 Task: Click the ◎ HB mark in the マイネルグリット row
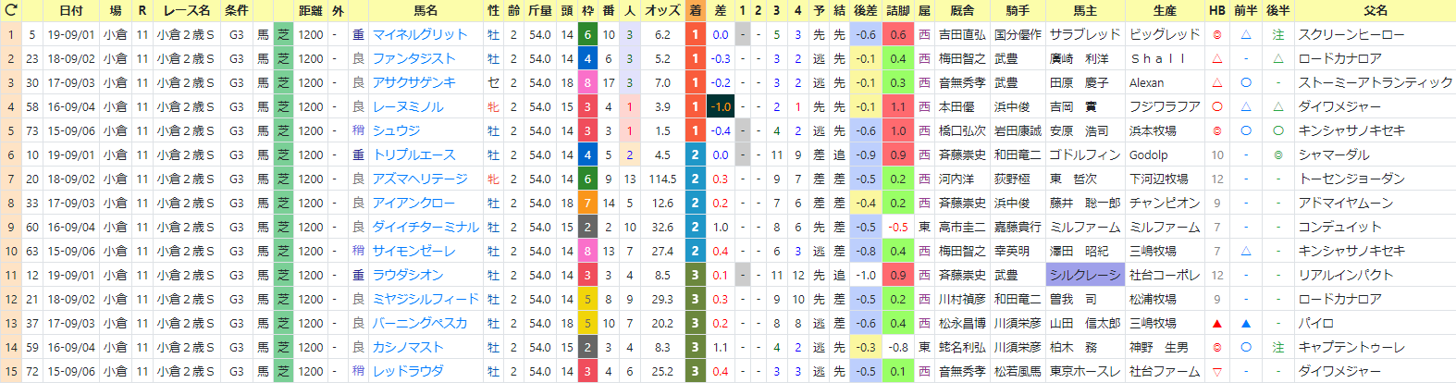pyautogui.click(x=1217, y=34)
